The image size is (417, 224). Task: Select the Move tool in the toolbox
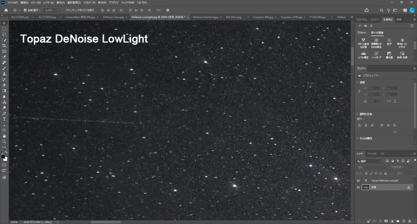4,23
